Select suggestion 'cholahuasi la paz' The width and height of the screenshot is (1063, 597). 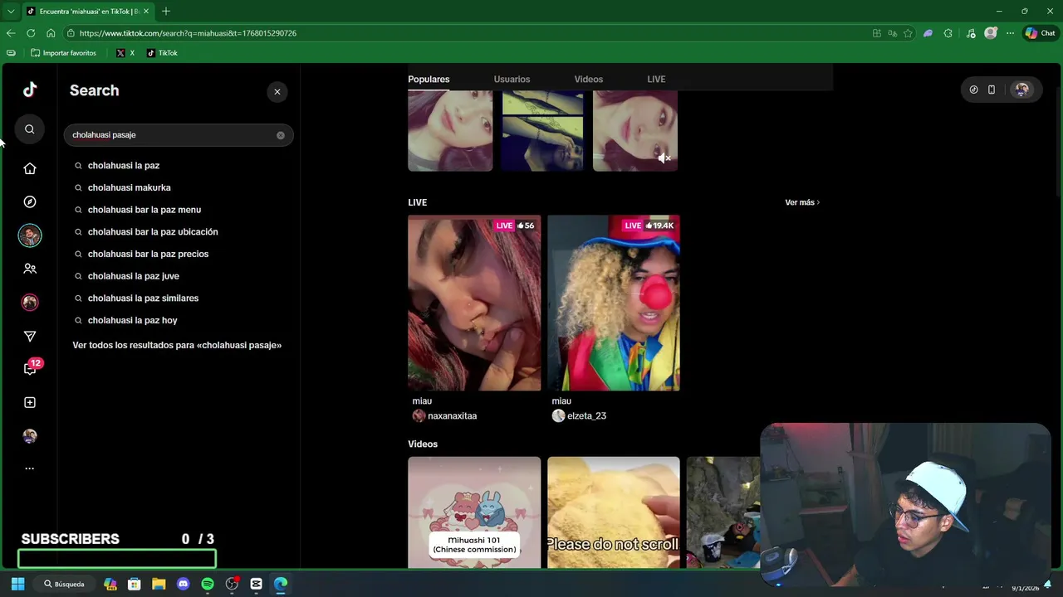coord(124,166)
